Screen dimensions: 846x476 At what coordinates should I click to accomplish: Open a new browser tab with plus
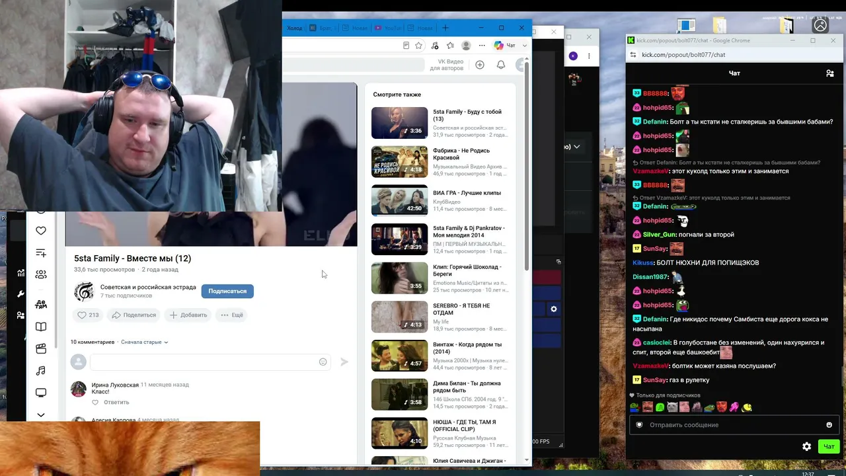click(x=445, y=28)
